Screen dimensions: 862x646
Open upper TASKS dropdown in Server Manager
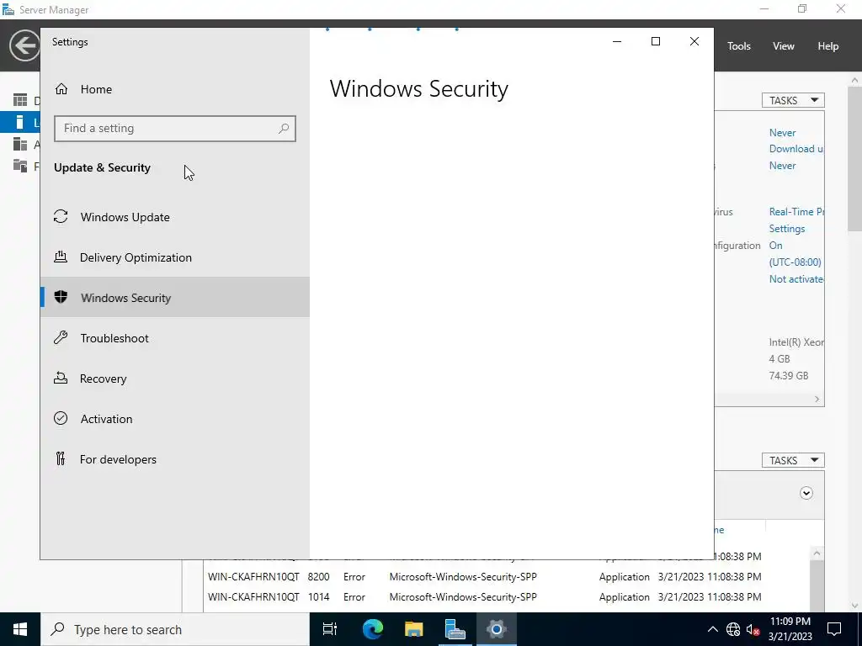pyautogui.click(x=793, y=101)
